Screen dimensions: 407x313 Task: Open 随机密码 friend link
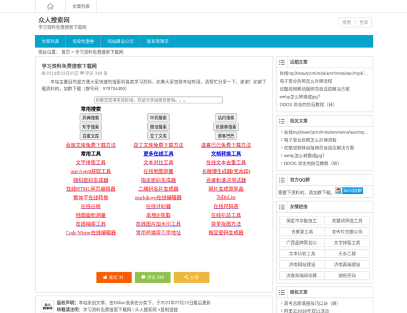[x=347, y=275]
